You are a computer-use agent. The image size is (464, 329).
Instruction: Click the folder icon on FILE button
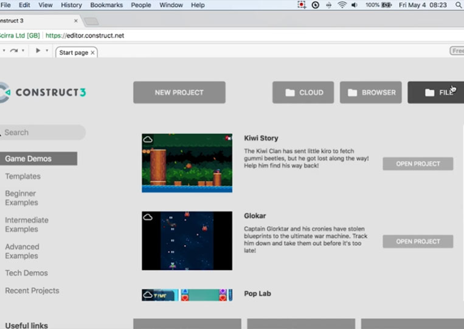point(430,92)
